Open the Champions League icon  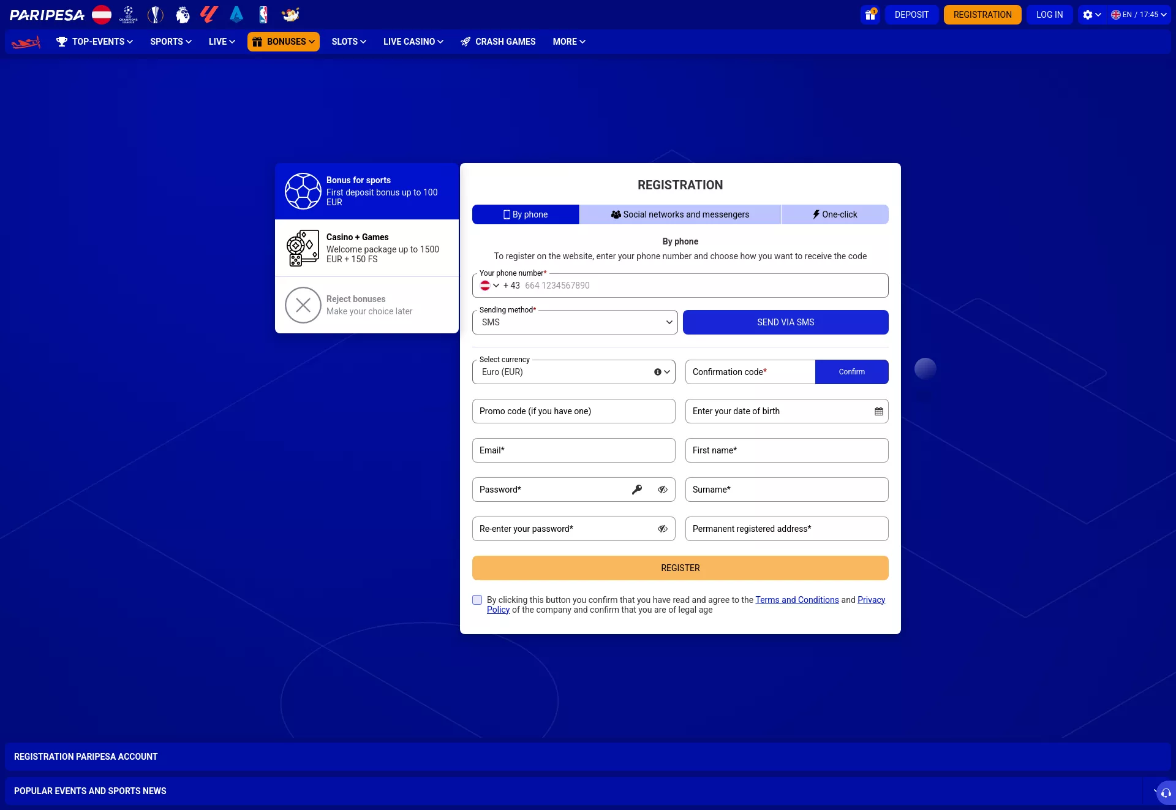click(x=129, y=15)
